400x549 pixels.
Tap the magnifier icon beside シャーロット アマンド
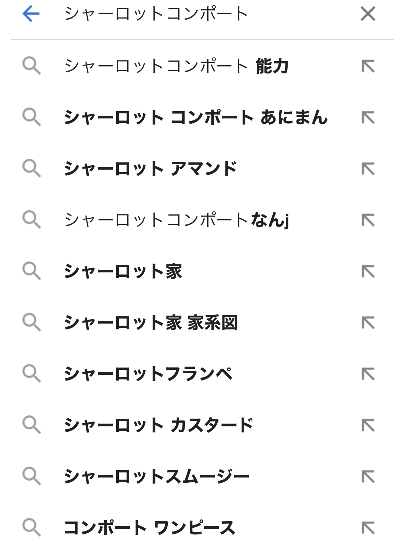click(x=32, y=169)
